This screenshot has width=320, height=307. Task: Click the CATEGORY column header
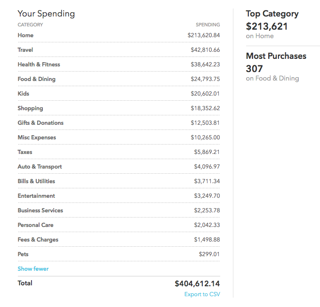pos(30,24)
